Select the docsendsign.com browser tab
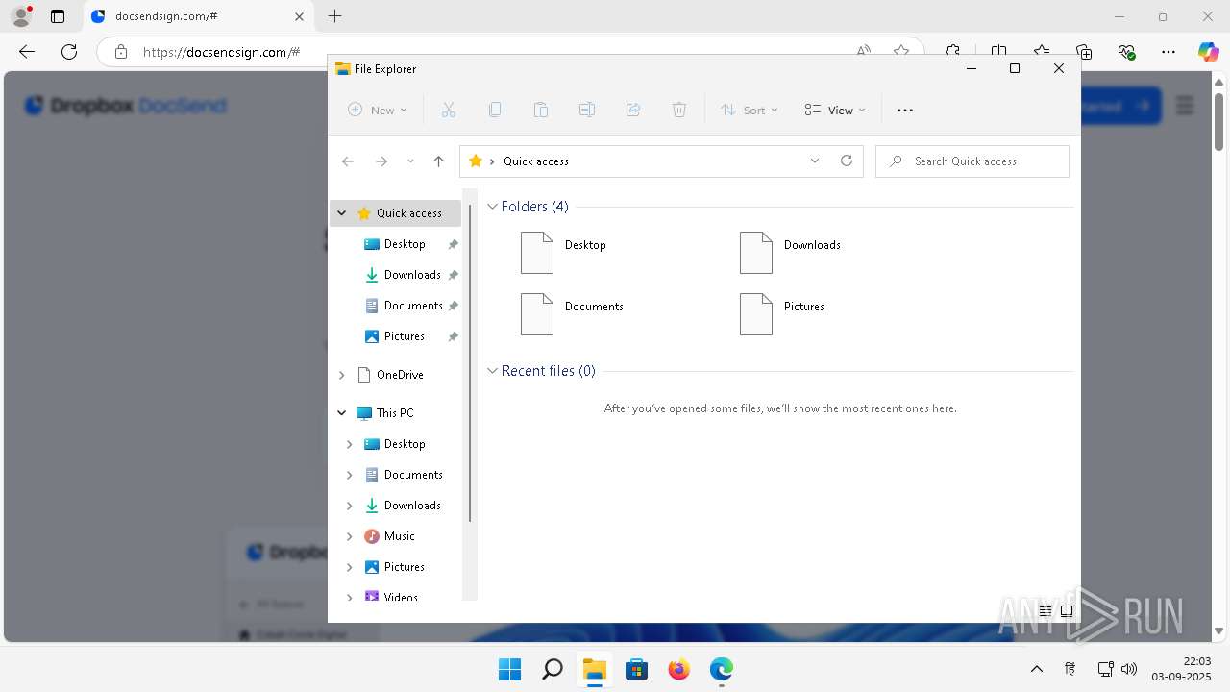 click(199, 16)
